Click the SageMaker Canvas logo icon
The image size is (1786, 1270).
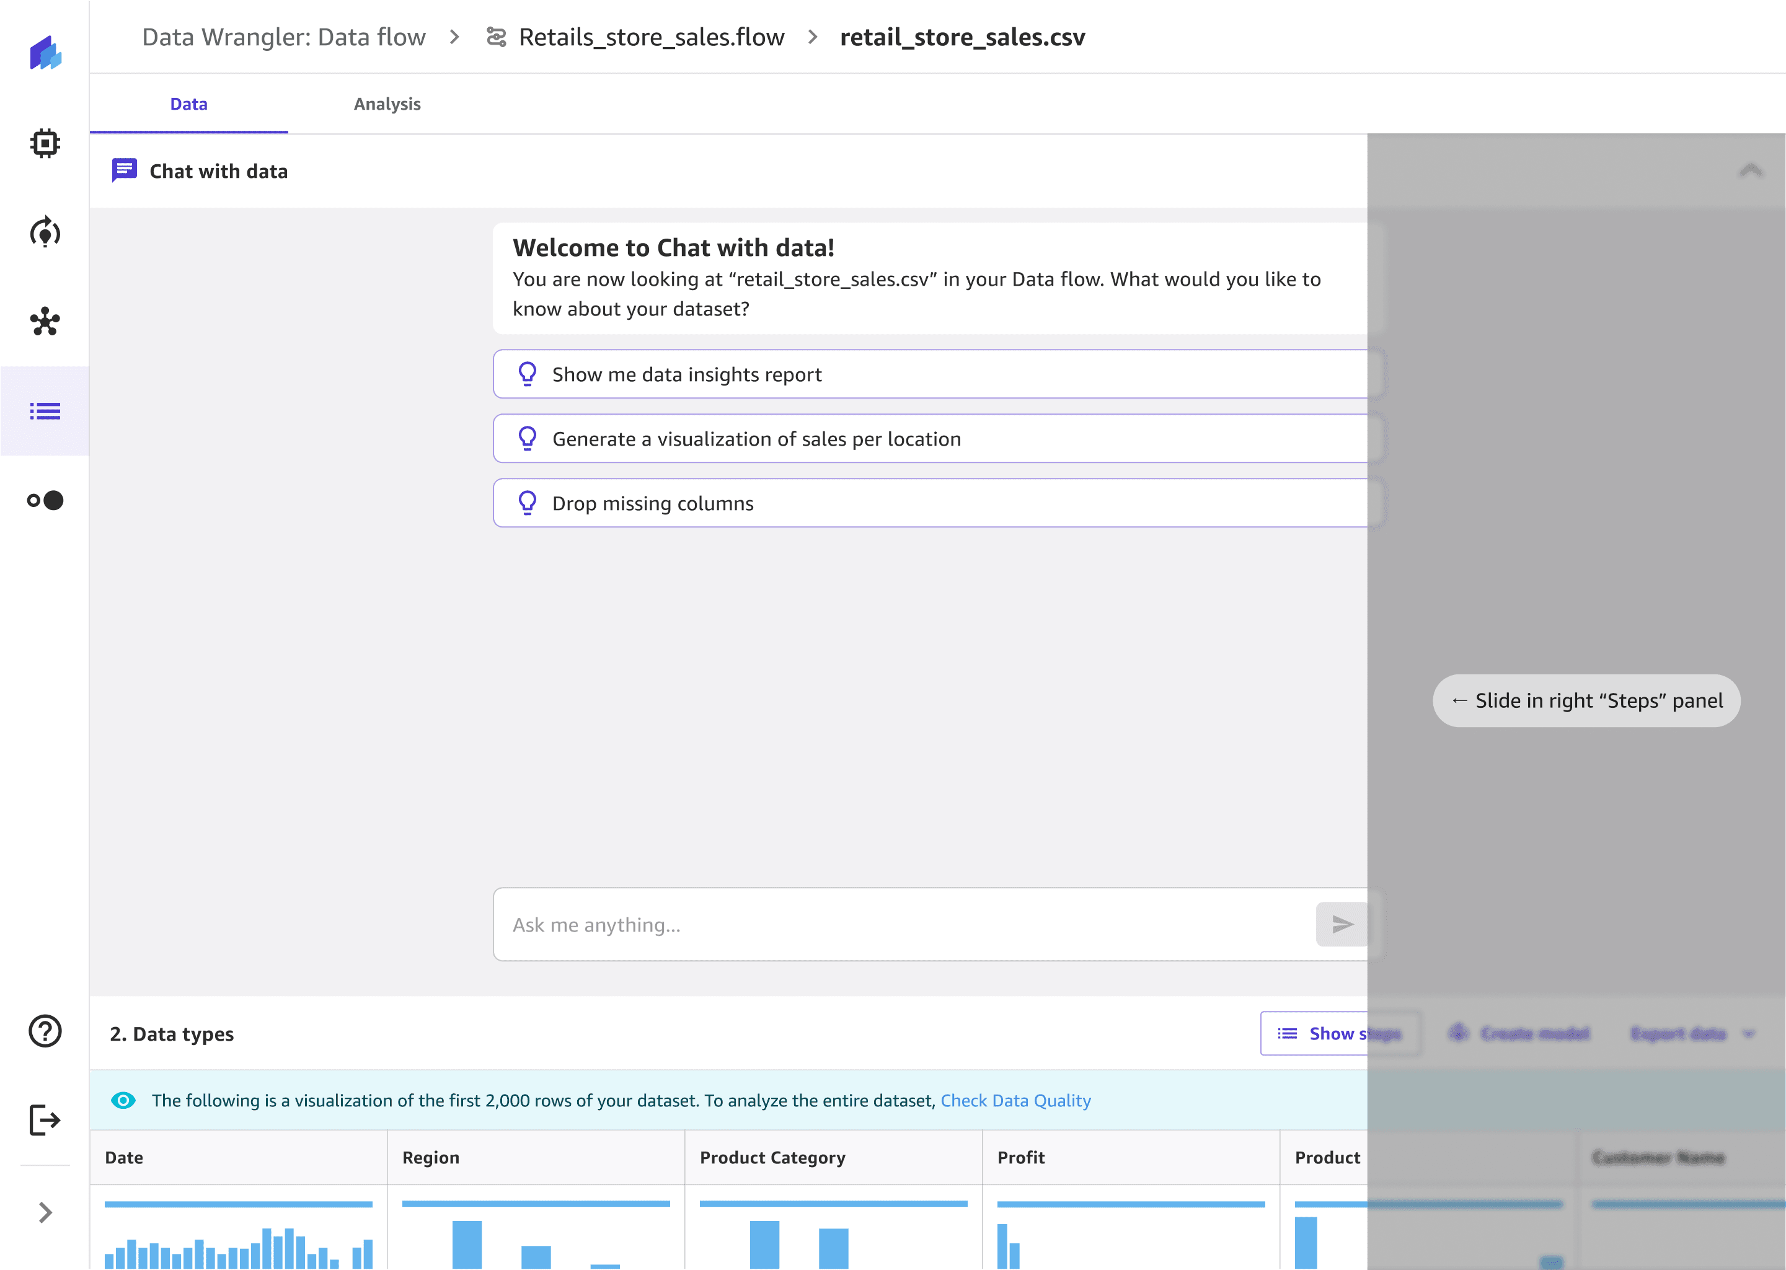tap(45, 53)
